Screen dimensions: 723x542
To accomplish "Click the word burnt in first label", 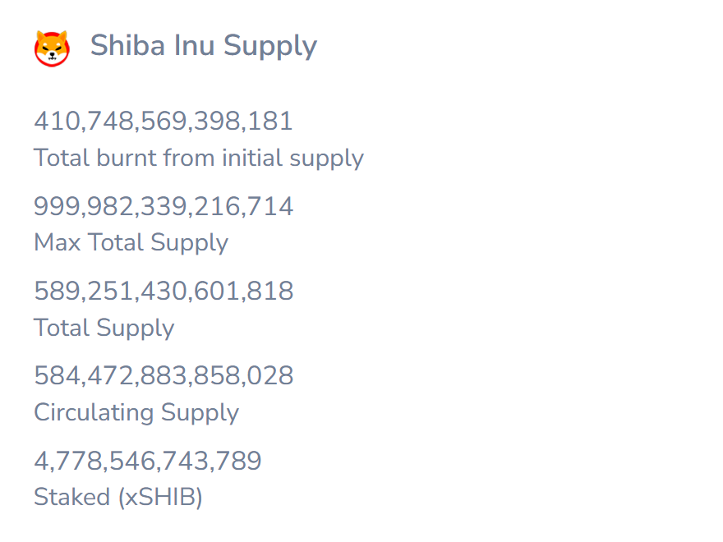I will click(x=127, y=158).
